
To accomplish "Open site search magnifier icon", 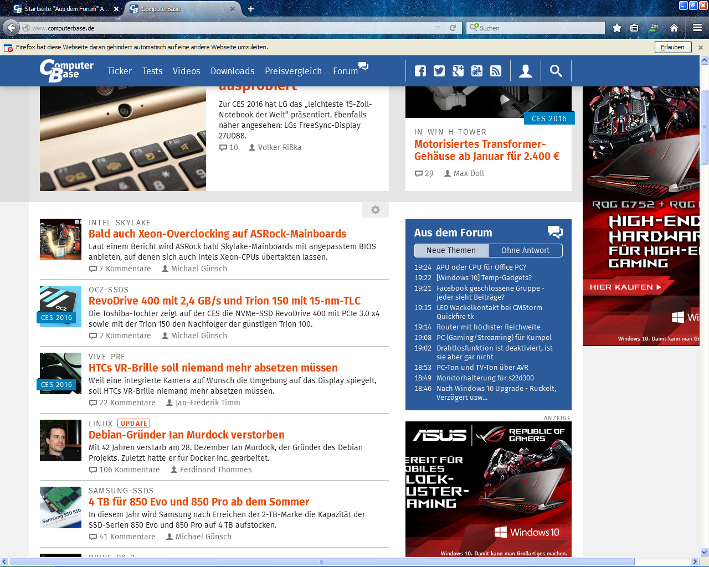I will click(556, 71).
